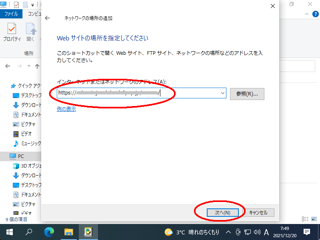
Task: Show hidden system tray icons chevron
Action: [228, 232]
